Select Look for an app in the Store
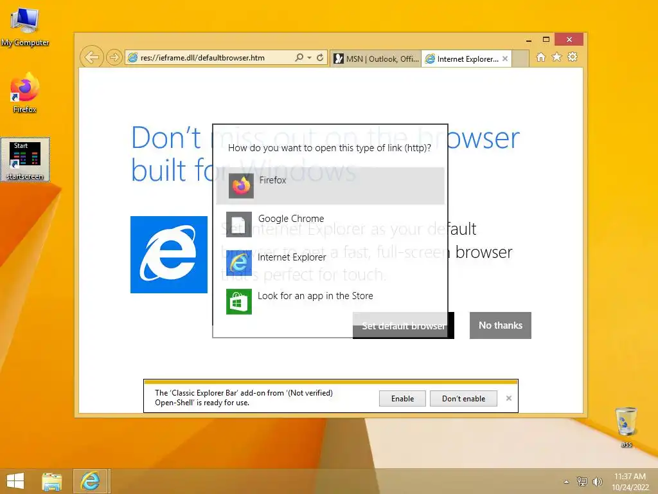 pyautogui.click(x=330, y=301)
